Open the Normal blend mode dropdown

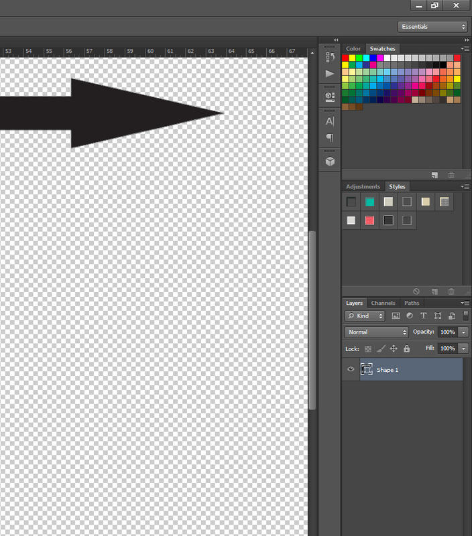(x=376, y=332)
